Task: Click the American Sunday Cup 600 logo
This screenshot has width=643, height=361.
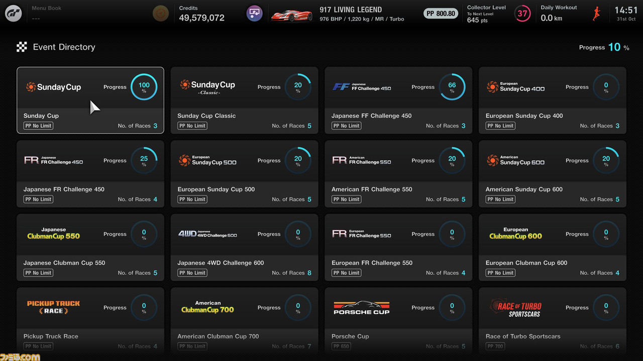Action: pos(515,160)
